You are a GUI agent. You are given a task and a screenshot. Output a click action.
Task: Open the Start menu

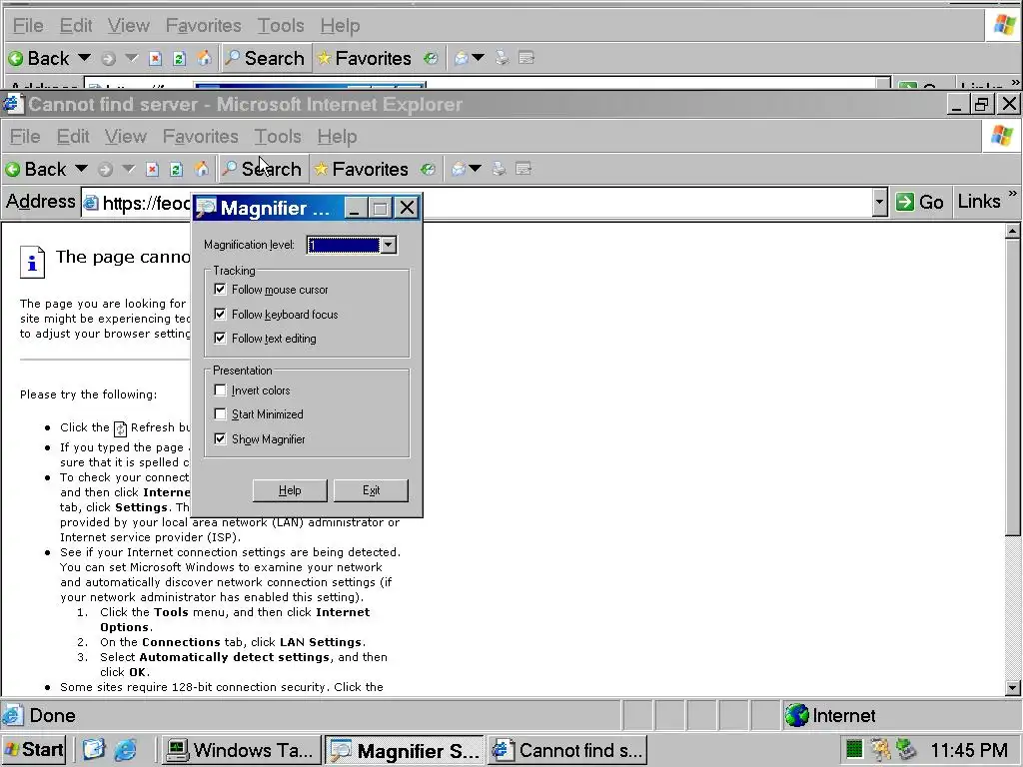pyautogui.click(x=34, y=750)
